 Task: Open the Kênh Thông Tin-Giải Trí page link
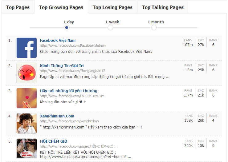[62, 66]
